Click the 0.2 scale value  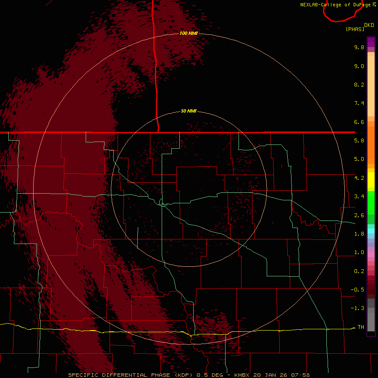[359, 271]
